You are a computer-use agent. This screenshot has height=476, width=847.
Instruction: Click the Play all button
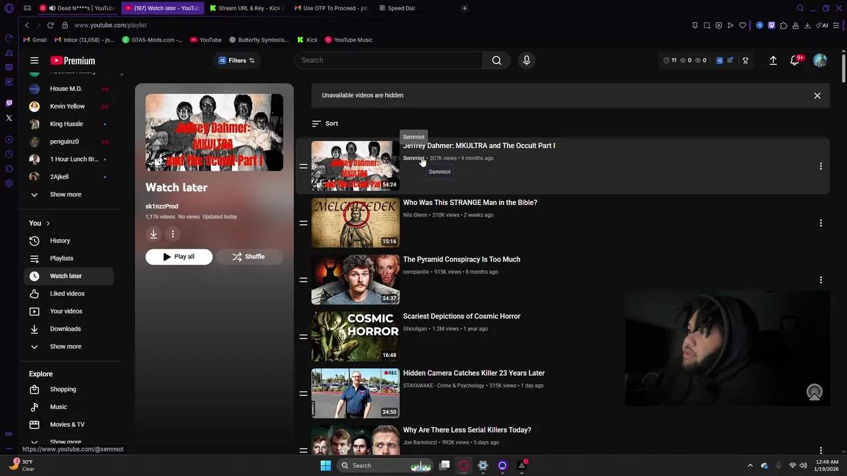click(179, 257)
